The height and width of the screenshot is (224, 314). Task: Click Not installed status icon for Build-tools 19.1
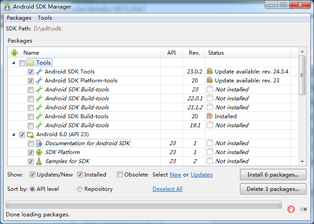point(210,125)
